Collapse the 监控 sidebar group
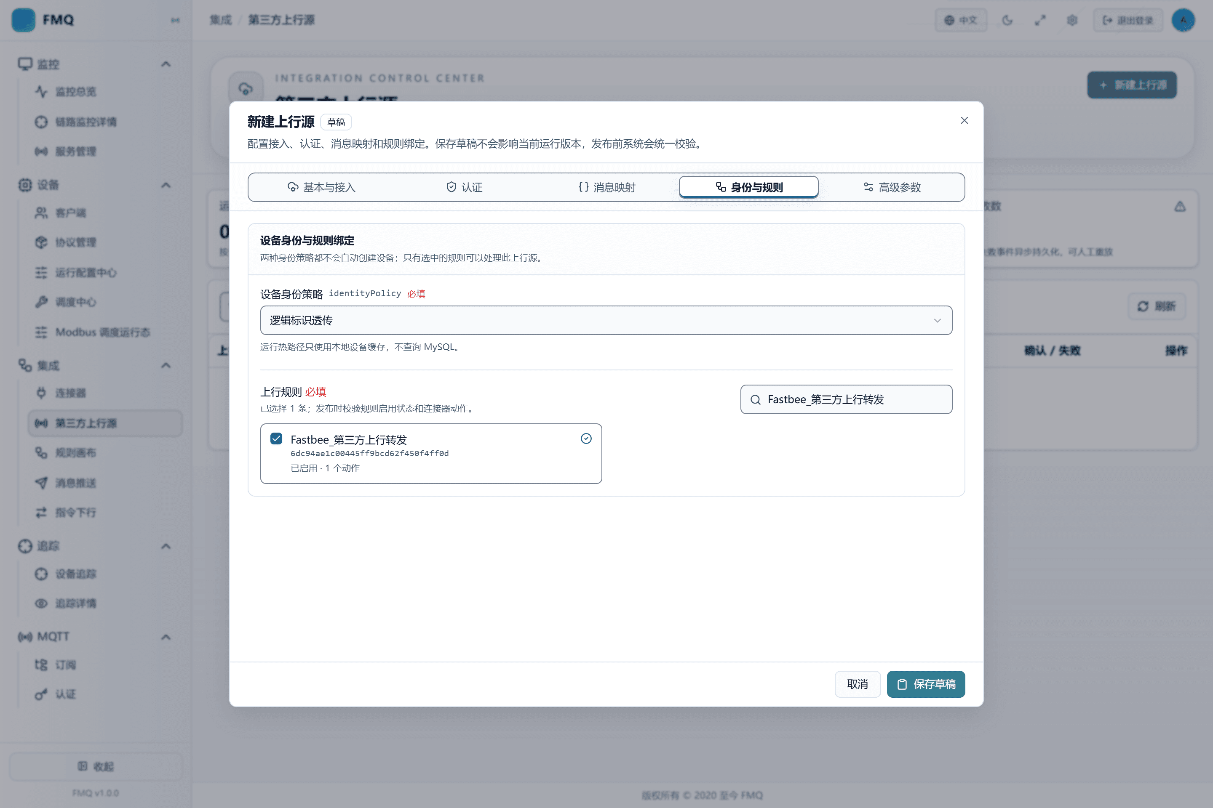Screen dimensions: 1213x808 tap(166, 64)
